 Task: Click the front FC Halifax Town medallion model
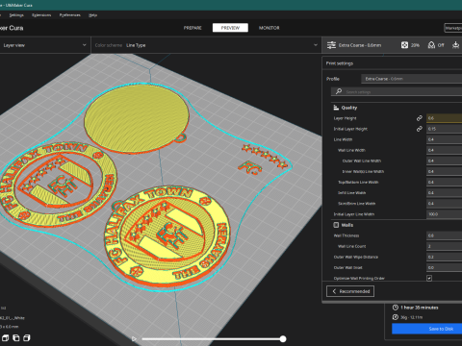(167, 236)
